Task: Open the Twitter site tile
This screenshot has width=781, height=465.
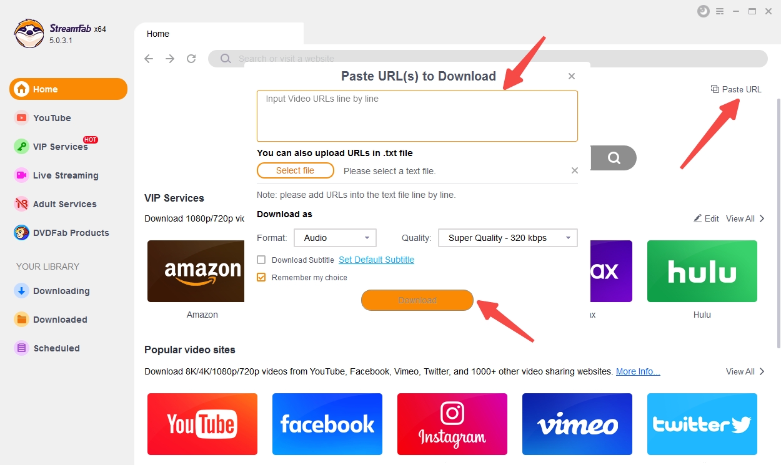Action: (702, 424)
